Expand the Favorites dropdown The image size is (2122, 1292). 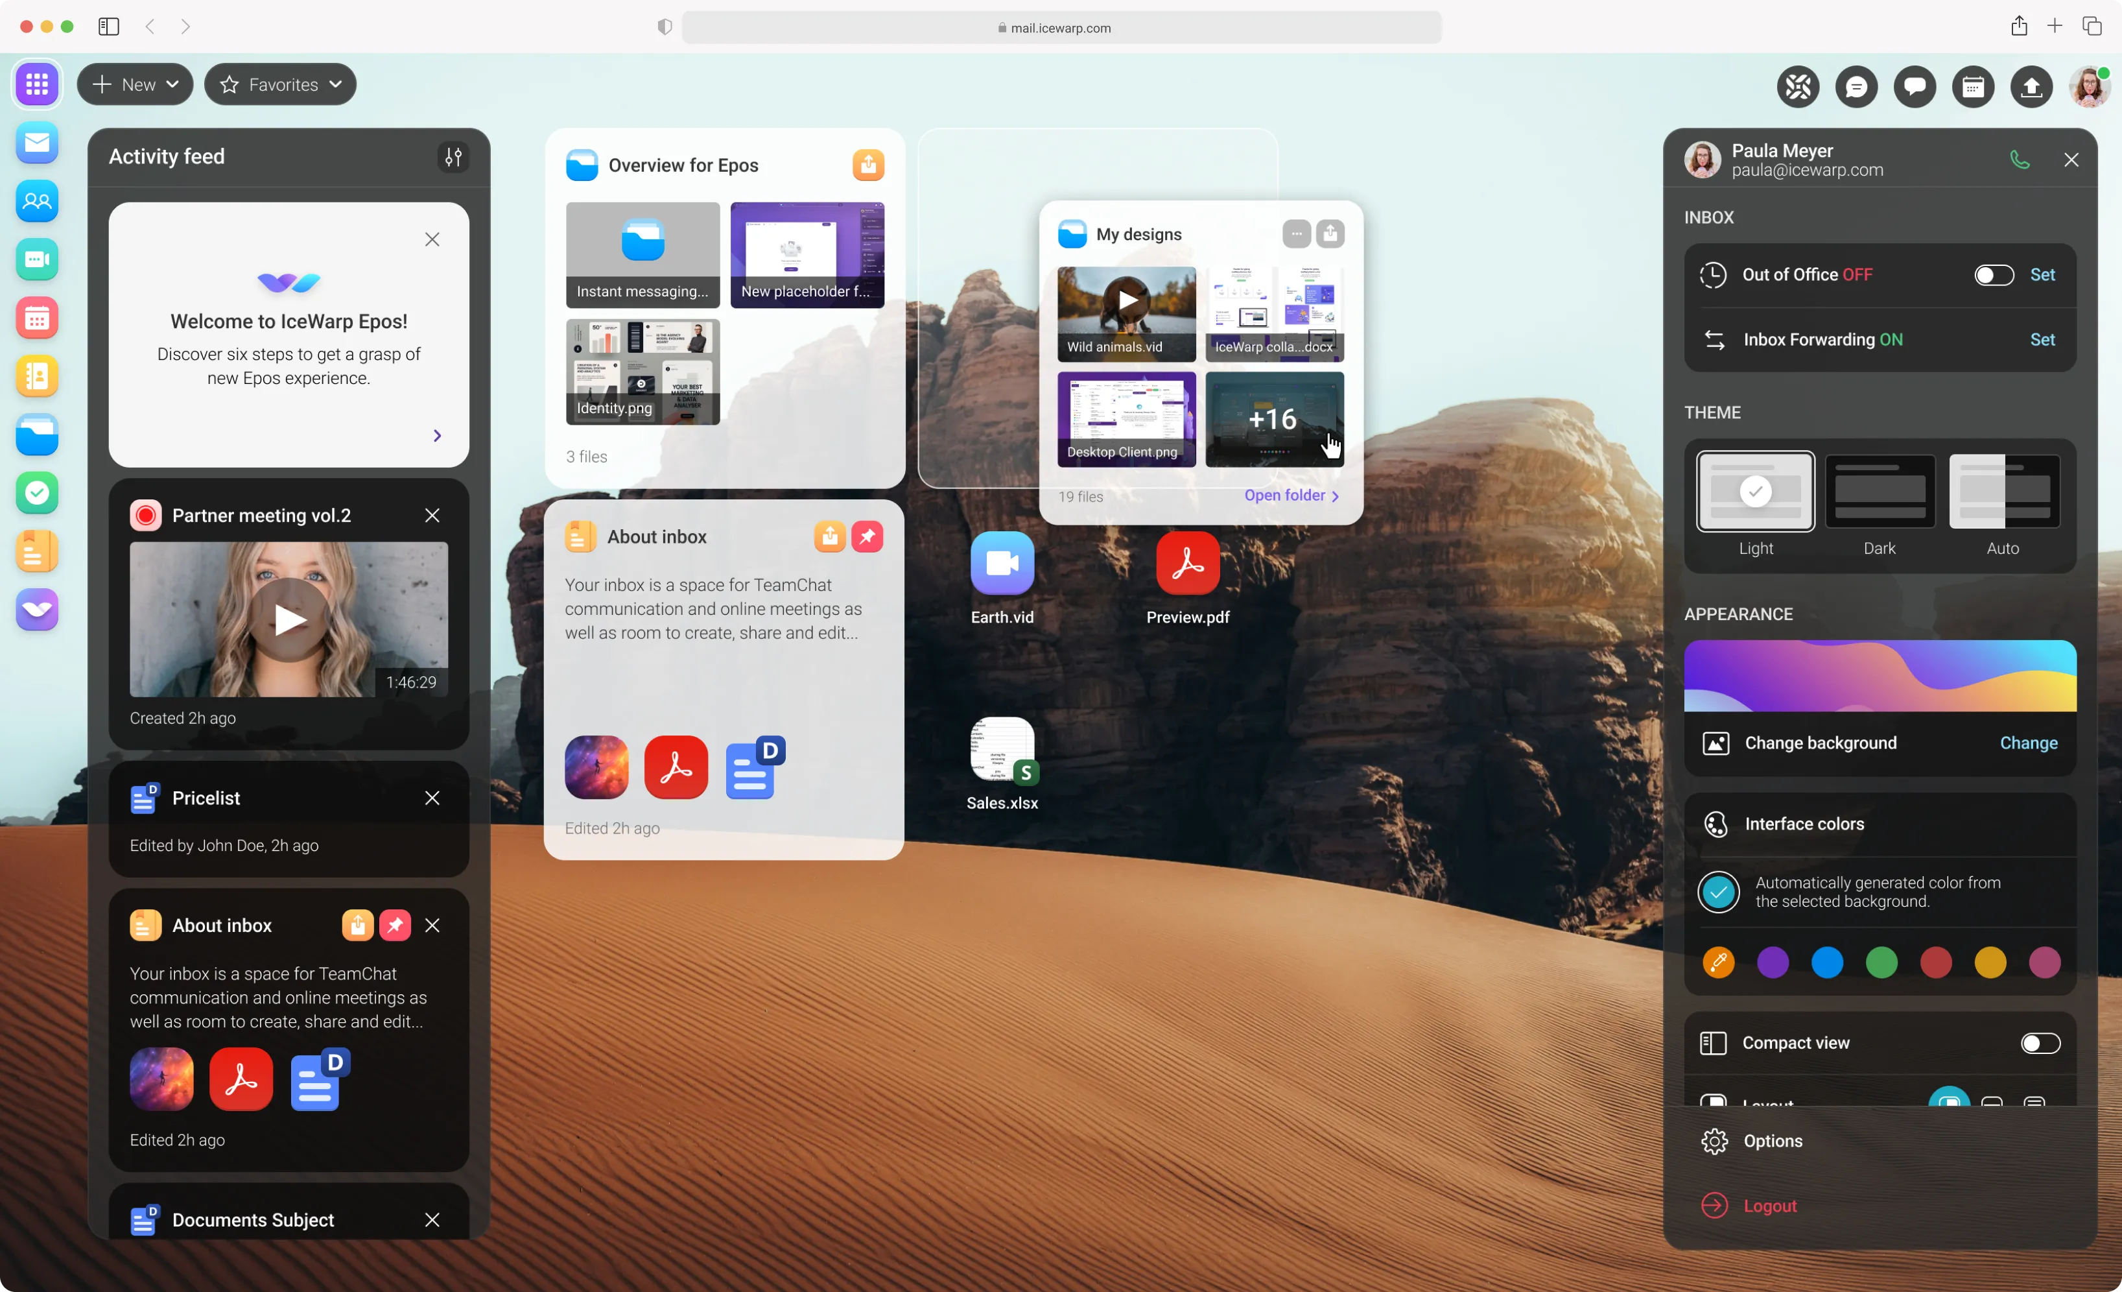pyautogui.click(x=281, y=84)
